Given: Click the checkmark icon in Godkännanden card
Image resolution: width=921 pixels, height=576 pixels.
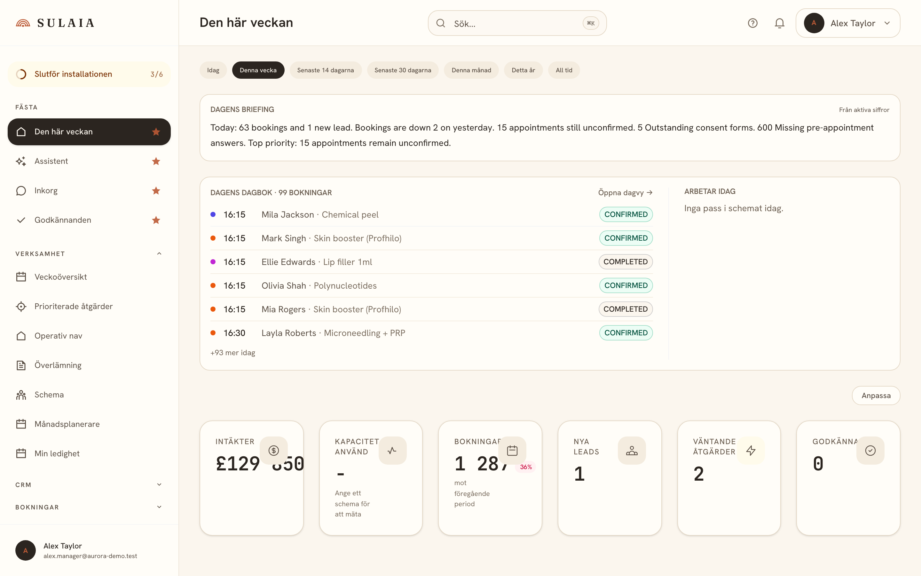Looking at the screenshot, I should pos(870,450).
